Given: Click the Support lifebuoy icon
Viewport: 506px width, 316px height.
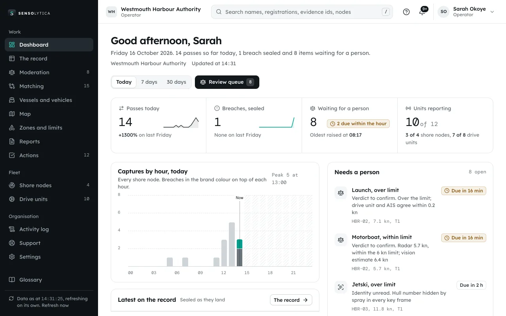Looking at the screenshot, I should click(x=12, y=243).
